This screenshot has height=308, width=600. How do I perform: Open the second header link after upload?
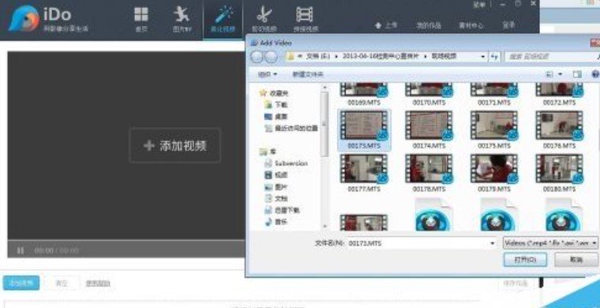pyautogui.click(x=429, y=25)
